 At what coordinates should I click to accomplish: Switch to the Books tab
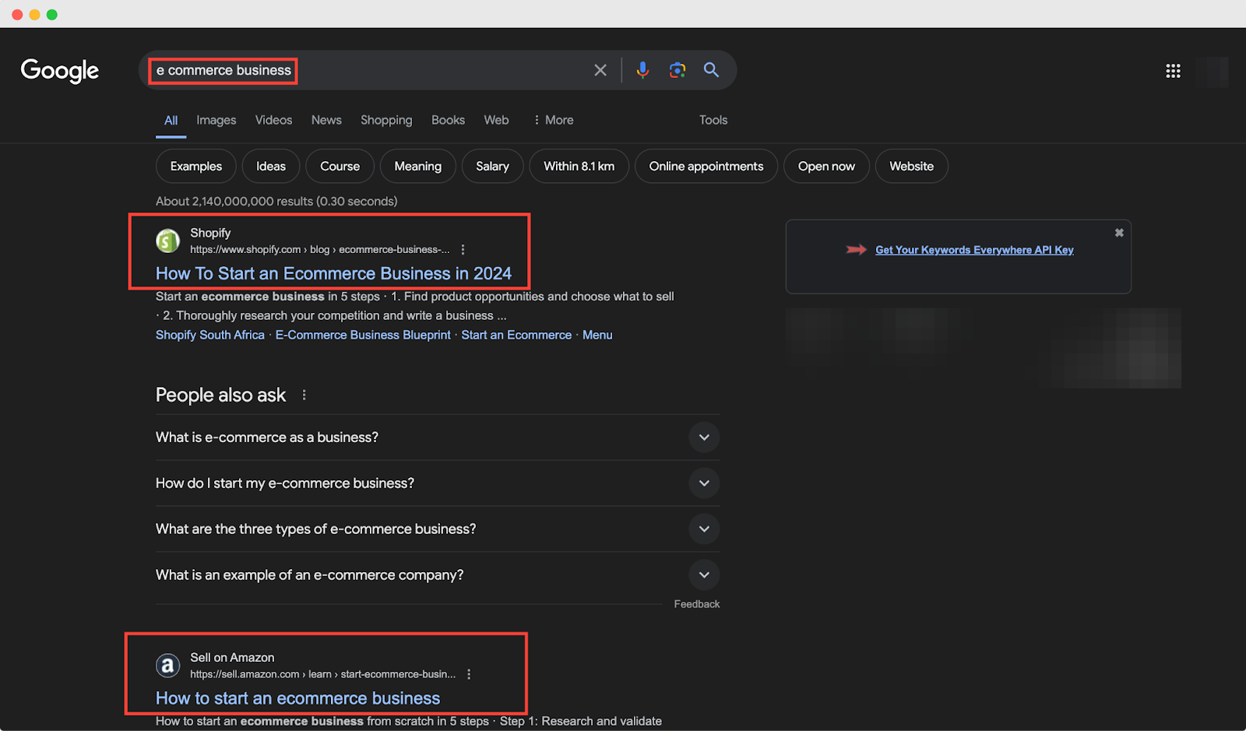point(448,120)
